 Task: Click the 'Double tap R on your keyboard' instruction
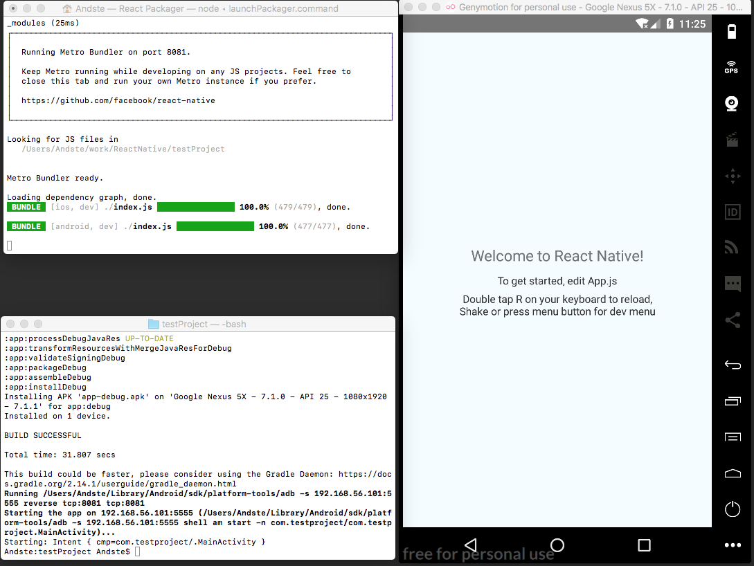click(557, 300)
